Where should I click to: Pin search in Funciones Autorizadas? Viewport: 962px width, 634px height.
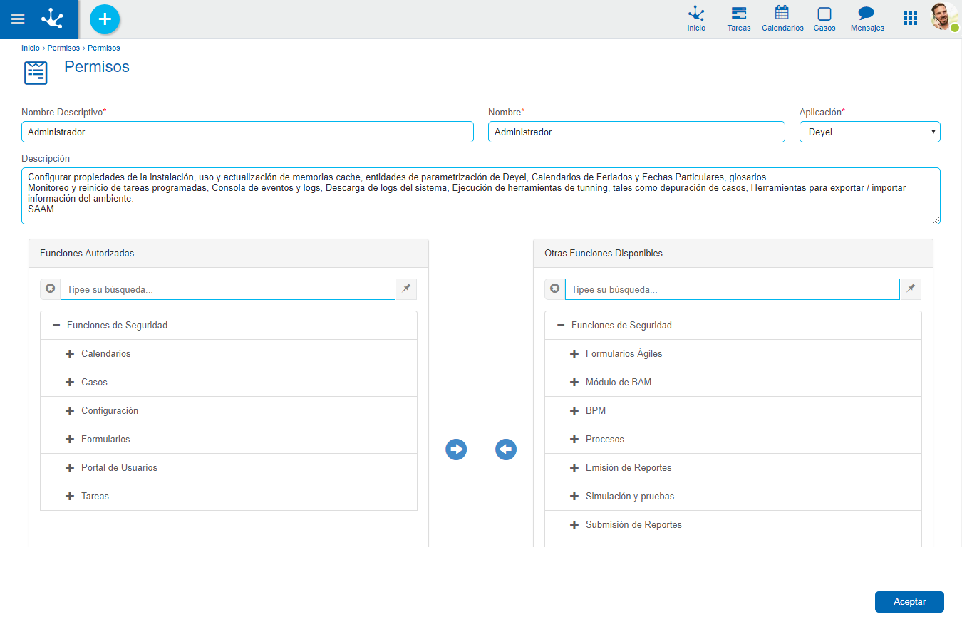point(406,289)
